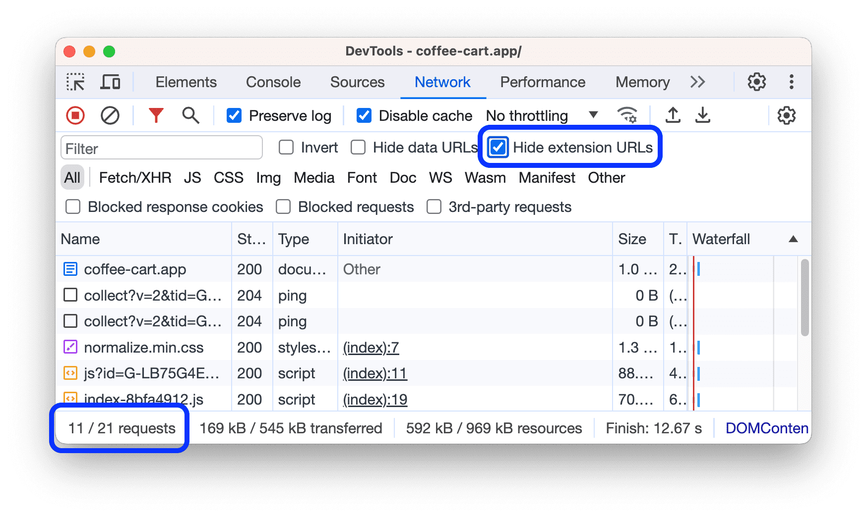
Task: Reverse Waterfall sort order arrow
Action: click(x=793, y=239)
